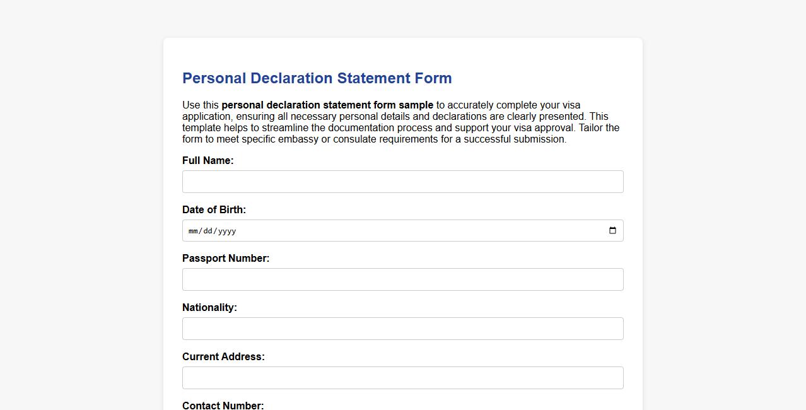The width and height of the screenshot is (806, 410).
Task: Click the Date of Birth input field
Action: click(x=378, y=230)
